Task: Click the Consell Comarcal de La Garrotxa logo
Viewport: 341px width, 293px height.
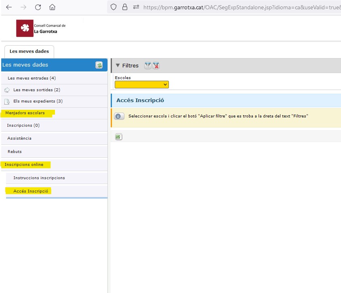Action: 41,28
